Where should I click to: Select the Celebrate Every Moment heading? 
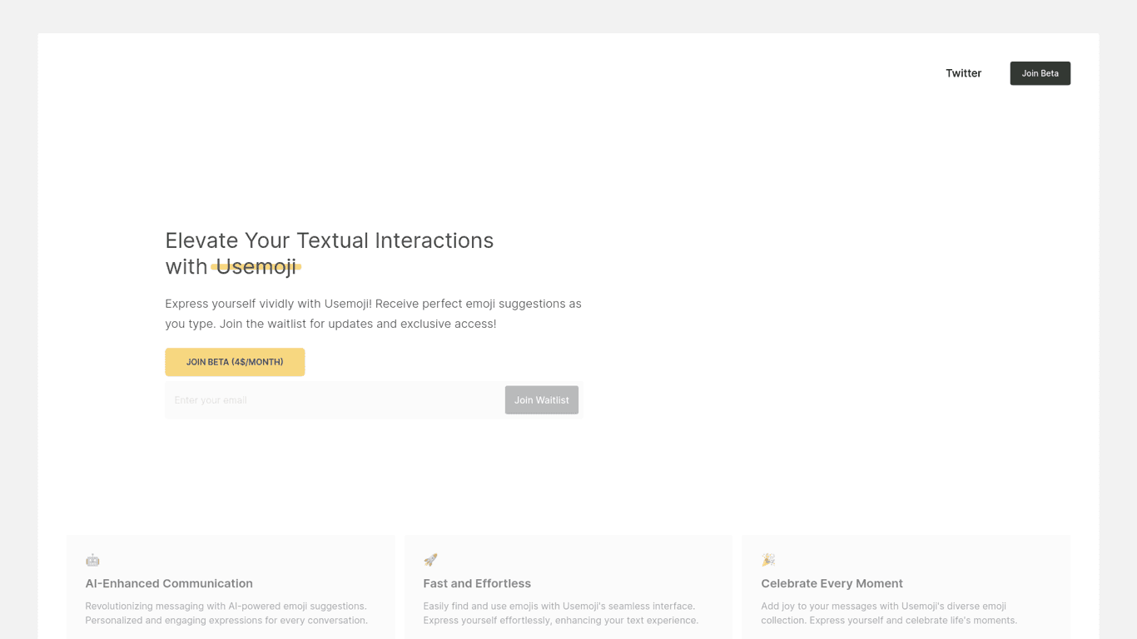[x=832, y=583]
